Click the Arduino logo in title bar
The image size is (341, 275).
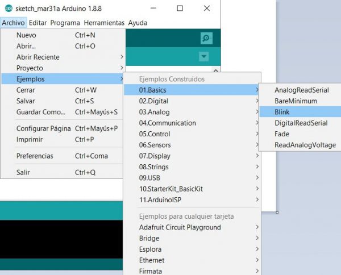[9, 9]
